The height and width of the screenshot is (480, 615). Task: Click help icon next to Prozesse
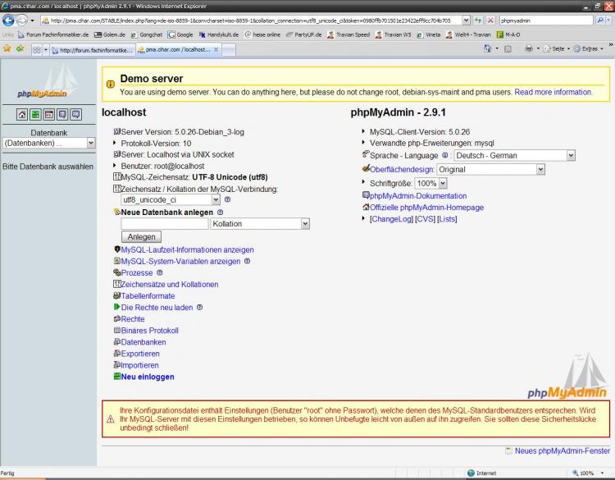[159, 272]
